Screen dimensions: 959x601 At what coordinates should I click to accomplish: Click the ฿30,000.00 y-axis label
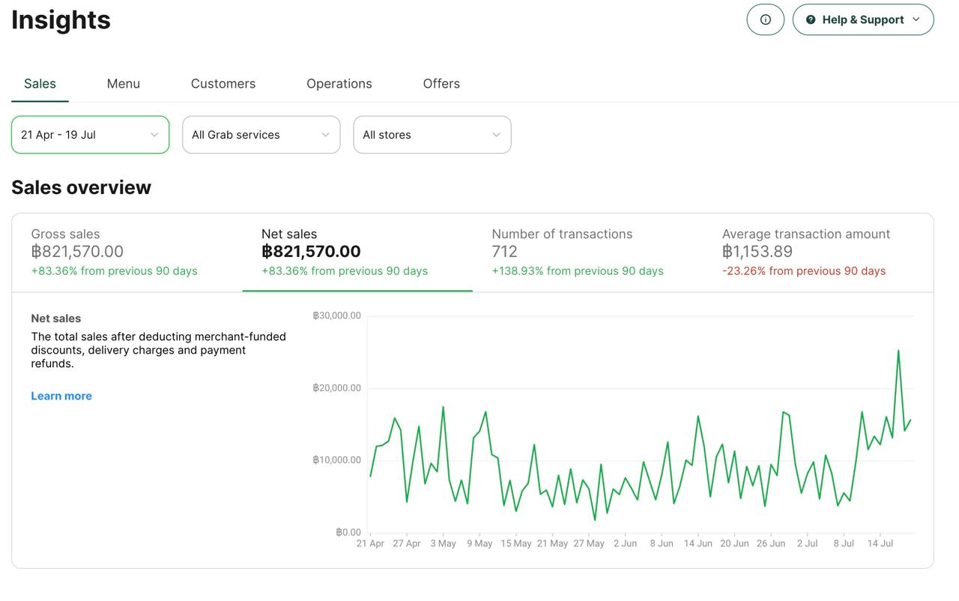tap(336, 315)
